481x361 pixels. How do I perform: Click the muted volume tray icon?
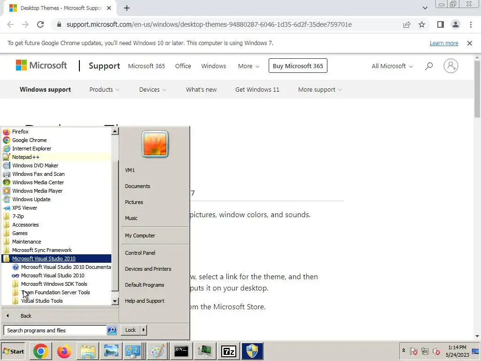click(x=436, y=351)
